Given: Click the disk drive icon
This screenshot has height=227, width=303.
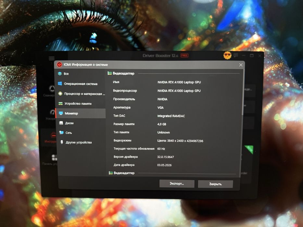Looking at the screenshot, I should [x=61, y=123].
